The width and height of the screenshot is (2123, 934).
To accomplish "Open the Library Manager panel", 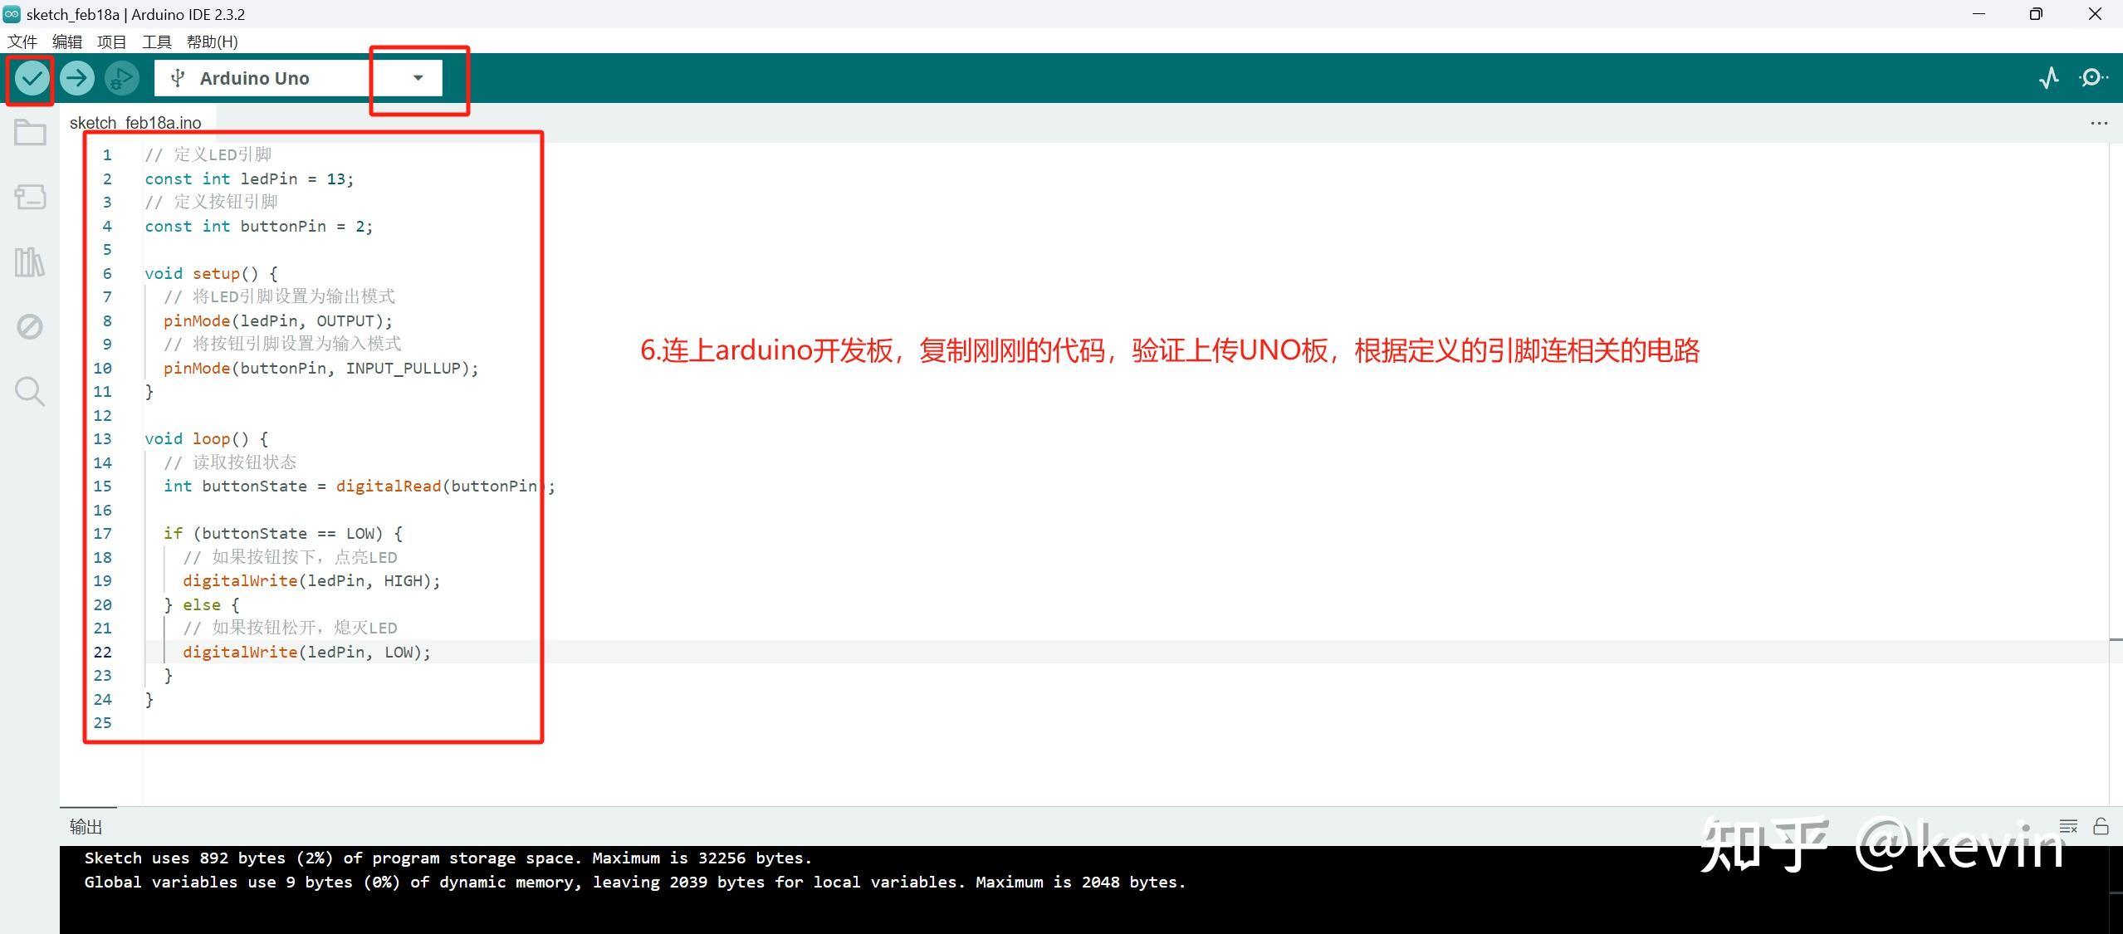I will [x=29, y=262].
